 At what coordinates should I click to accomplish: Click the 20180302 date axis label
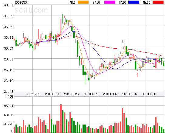(110, 94)
